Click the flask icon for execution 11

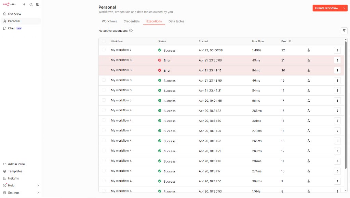tap(309, 161)
